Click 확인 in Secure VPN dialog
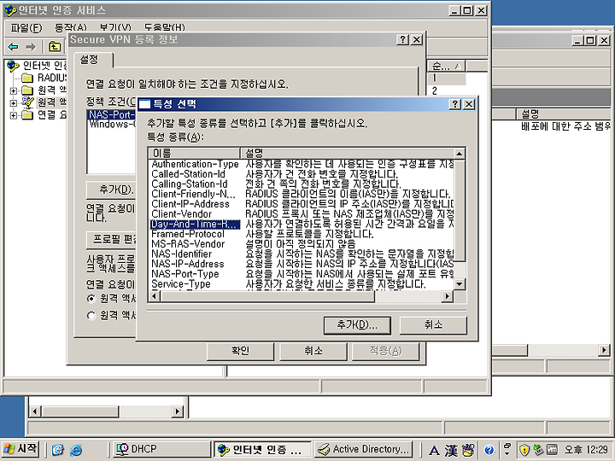 pyautogui.click(x=240, y=351)
